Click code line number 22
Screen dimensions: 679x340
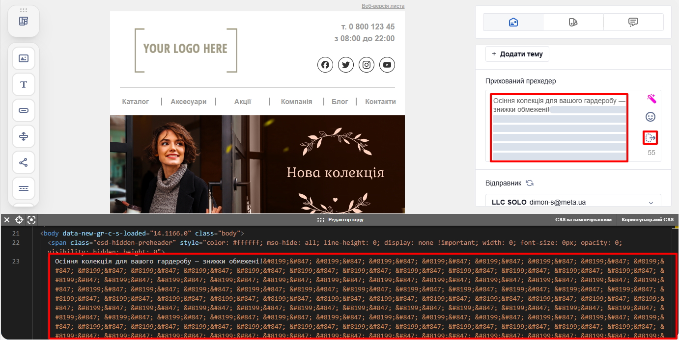[x=16, y=242]
